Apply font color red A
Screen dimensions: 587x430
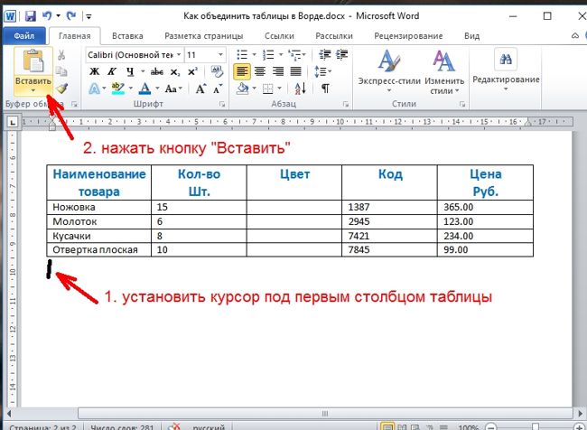click(x=144, y=89)
